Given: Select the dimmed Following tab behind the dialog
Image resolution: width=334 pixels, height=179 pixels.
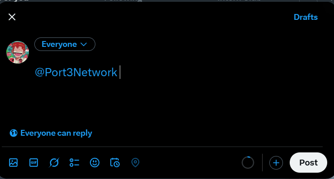Looking at the screenshot, I should pos(123,0).
